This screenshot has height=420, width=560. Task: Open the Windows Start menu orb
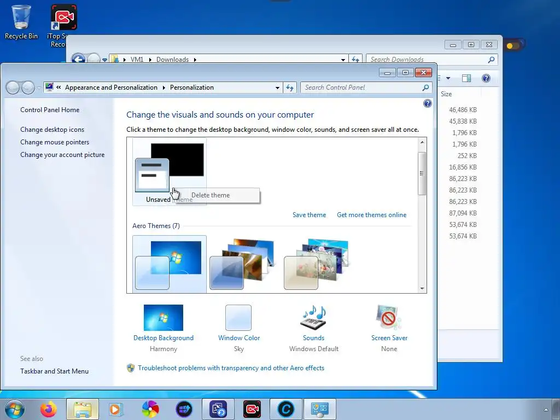point(15,409)
